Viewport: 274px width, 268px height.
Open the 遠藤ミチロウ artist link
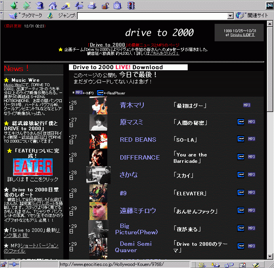138,211
